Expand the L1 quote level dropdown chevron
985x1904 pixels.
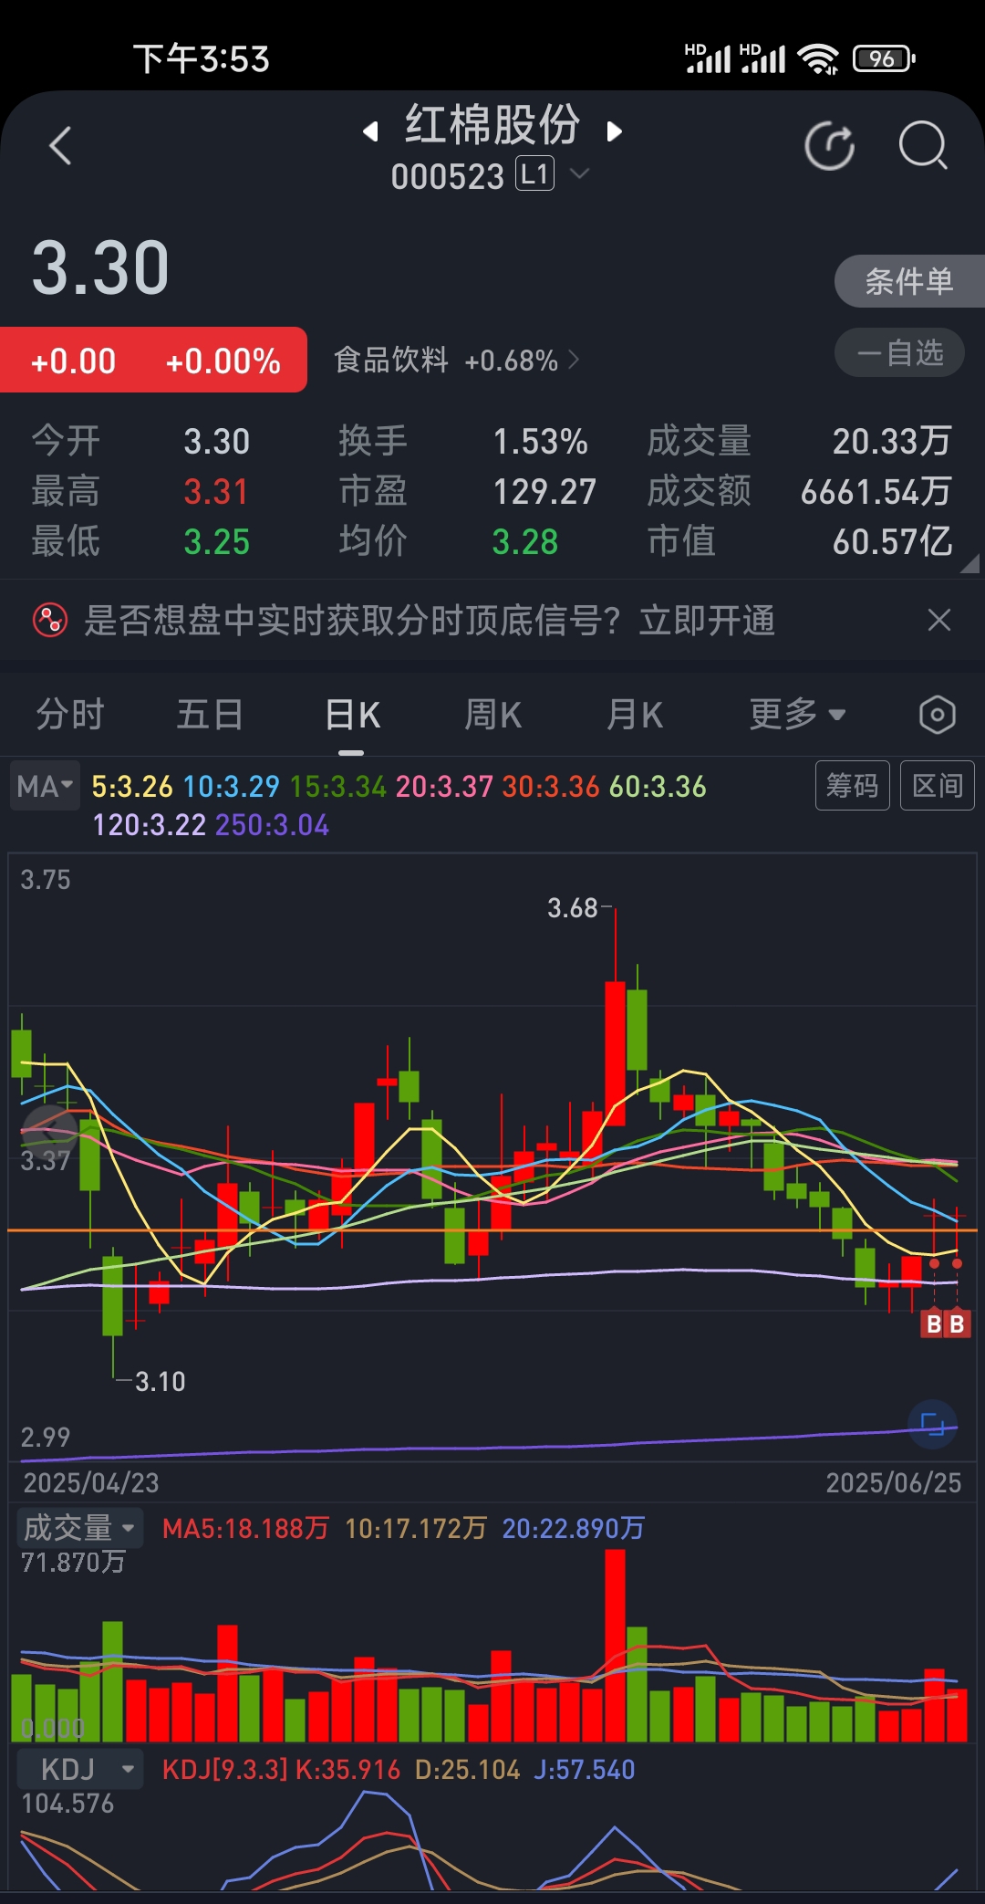click(x=579, y=173)
